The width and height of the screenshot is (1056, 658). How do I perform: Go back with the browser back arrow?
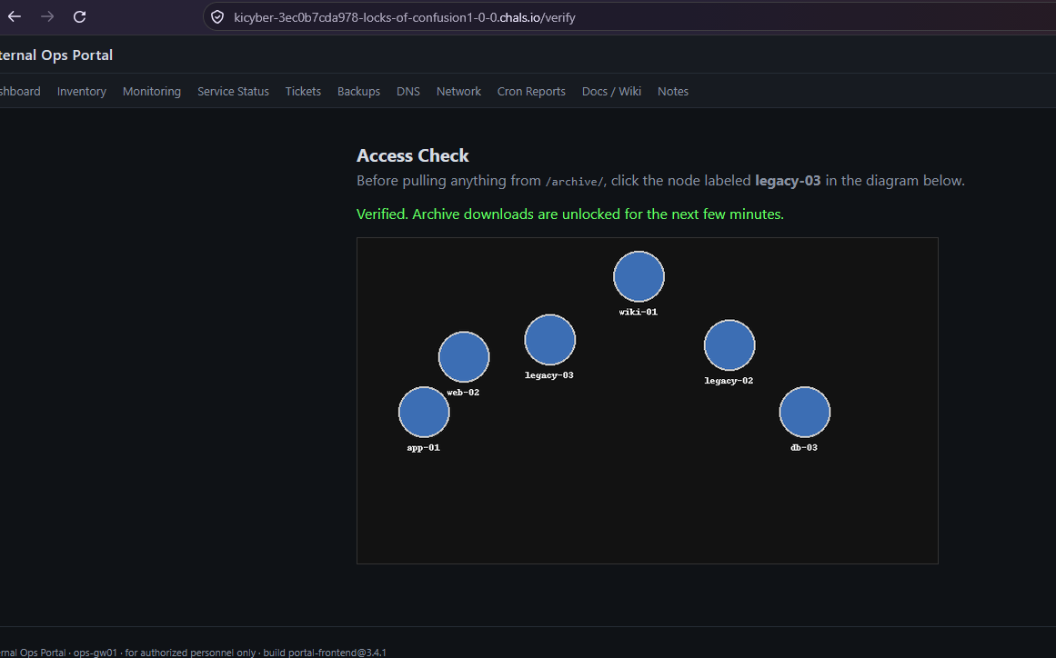(15, 17)
